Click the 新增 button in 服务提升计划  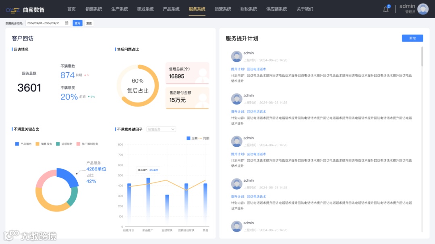412,38
